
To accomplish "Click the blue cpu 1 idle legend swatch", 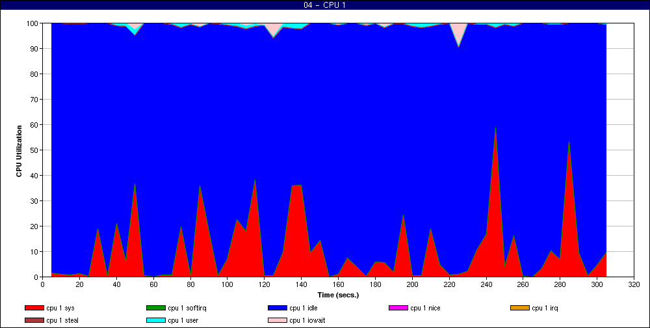I will pos(278,308).
